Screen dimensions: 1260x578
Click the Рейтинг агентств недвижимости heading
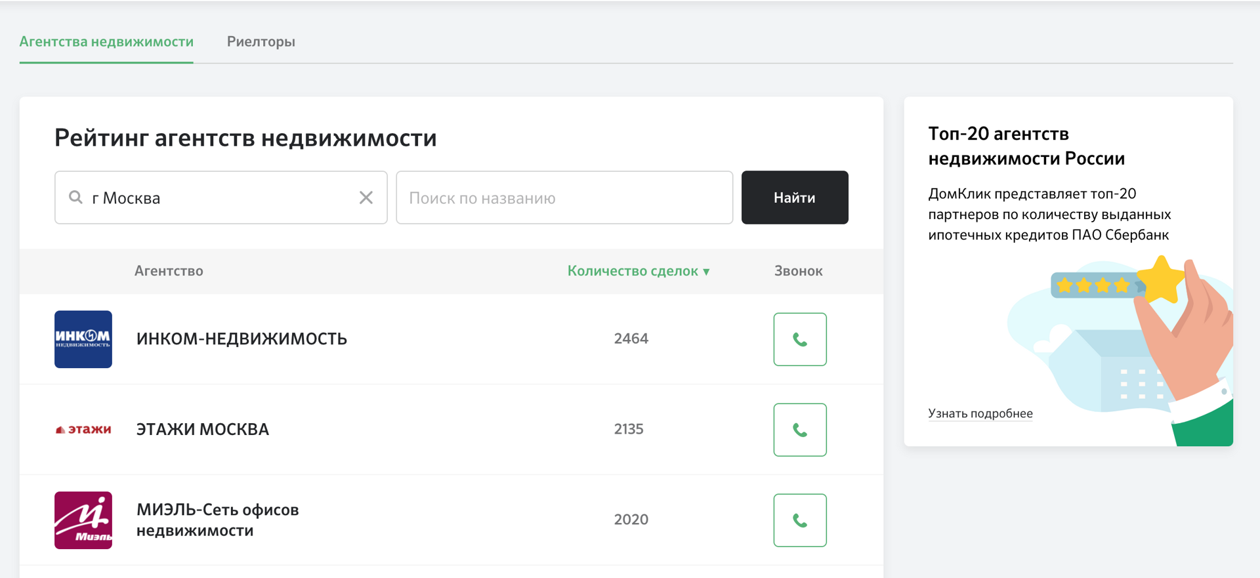245,138
